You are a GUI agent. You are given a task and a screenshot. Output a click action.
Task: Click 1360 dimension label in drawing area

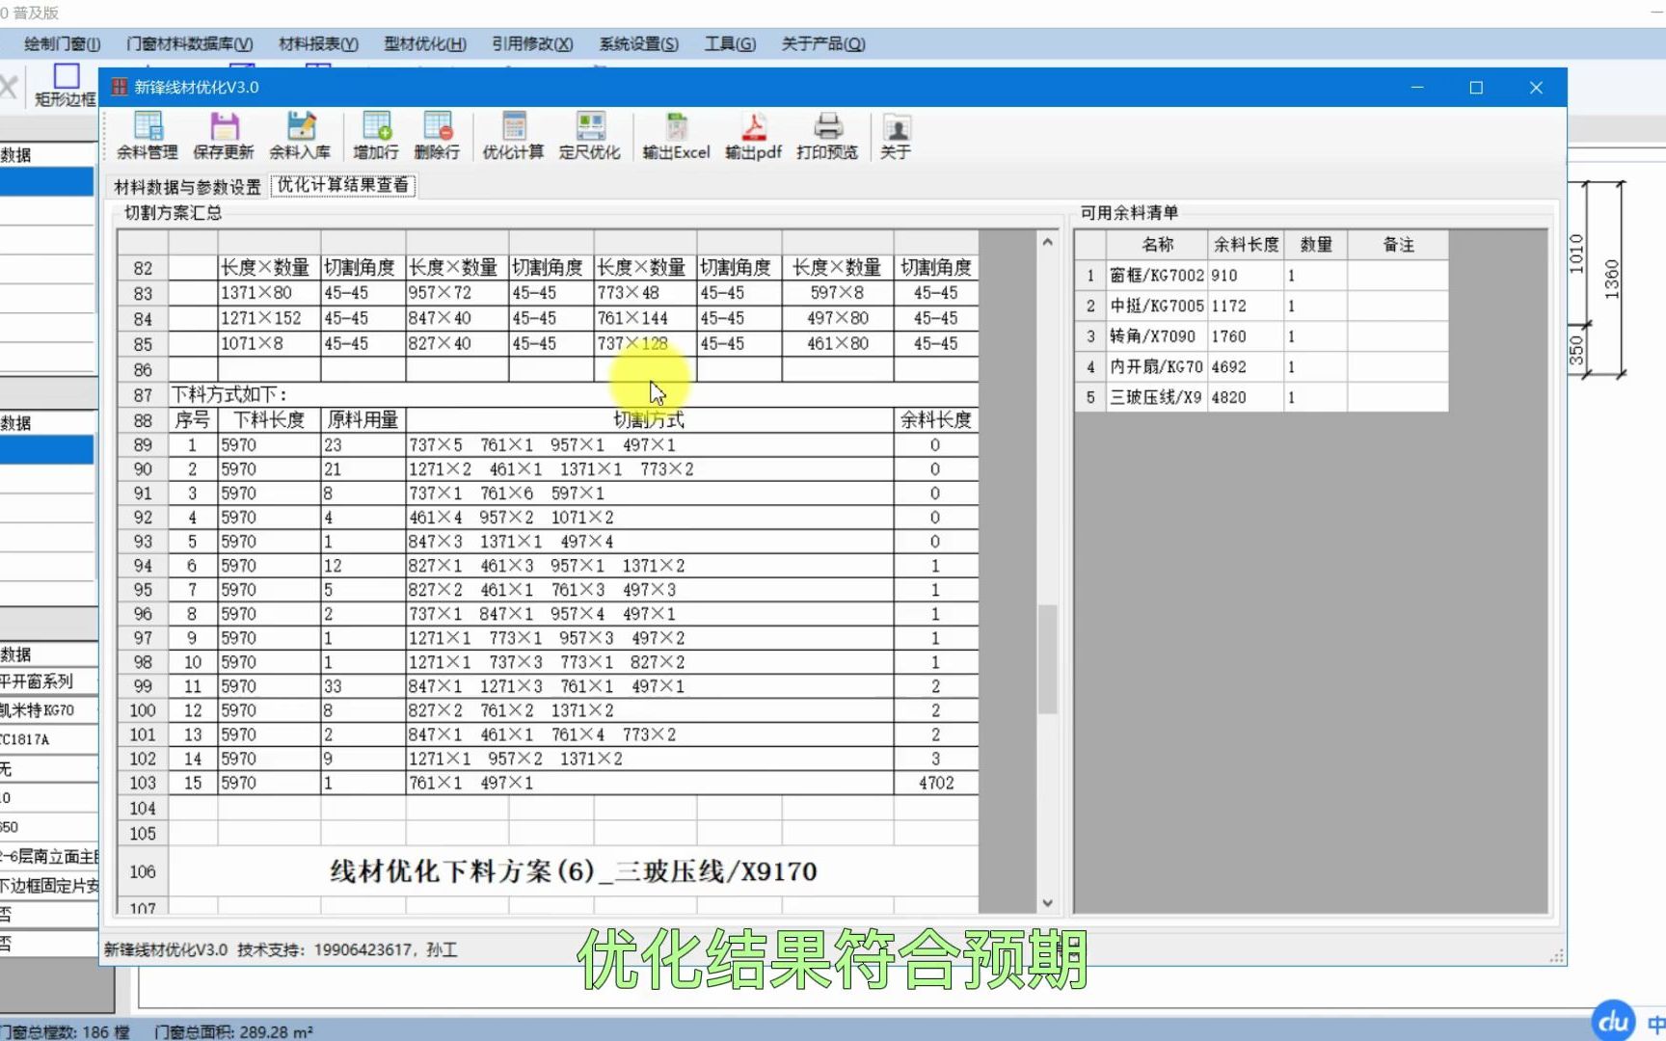[x=1611, y=280]
